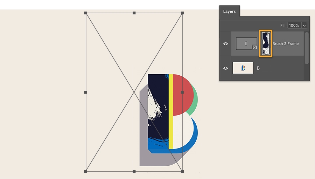This screenshot has width=315, height=179.
Task: Select the B layer name
Action: pos(258,68)
